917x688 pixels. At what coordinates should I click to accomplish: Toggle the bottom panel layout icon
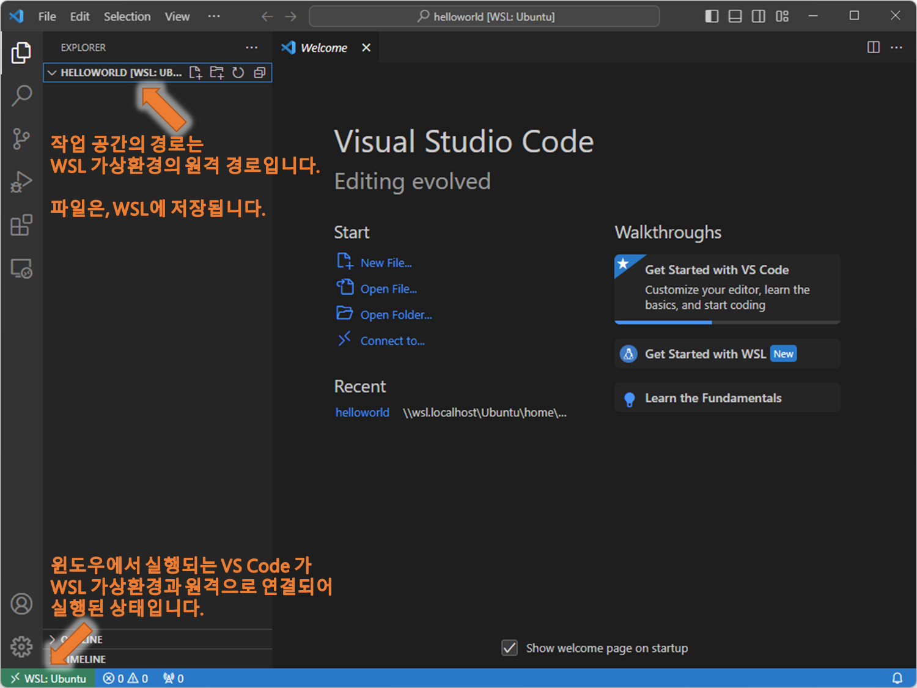tap(735, 17)
